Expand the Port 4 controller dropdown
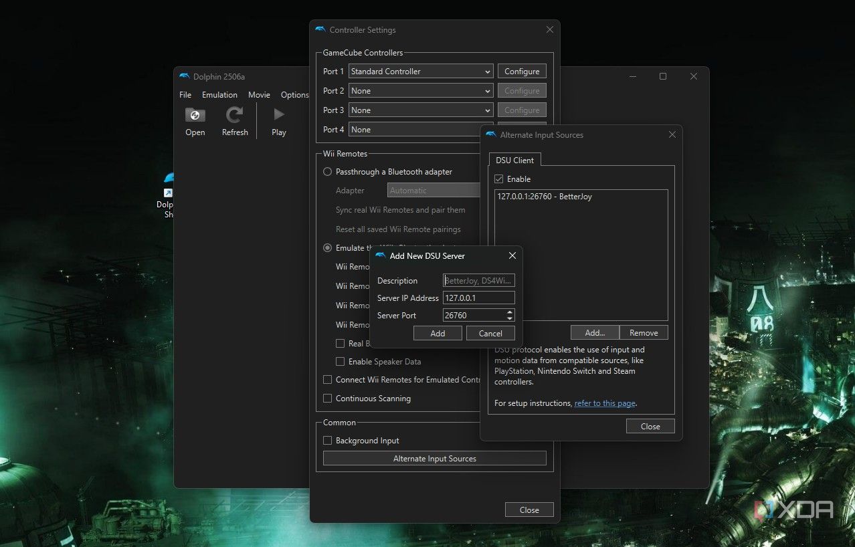This screenshot has width=855, height=547. tap(414, 130)
